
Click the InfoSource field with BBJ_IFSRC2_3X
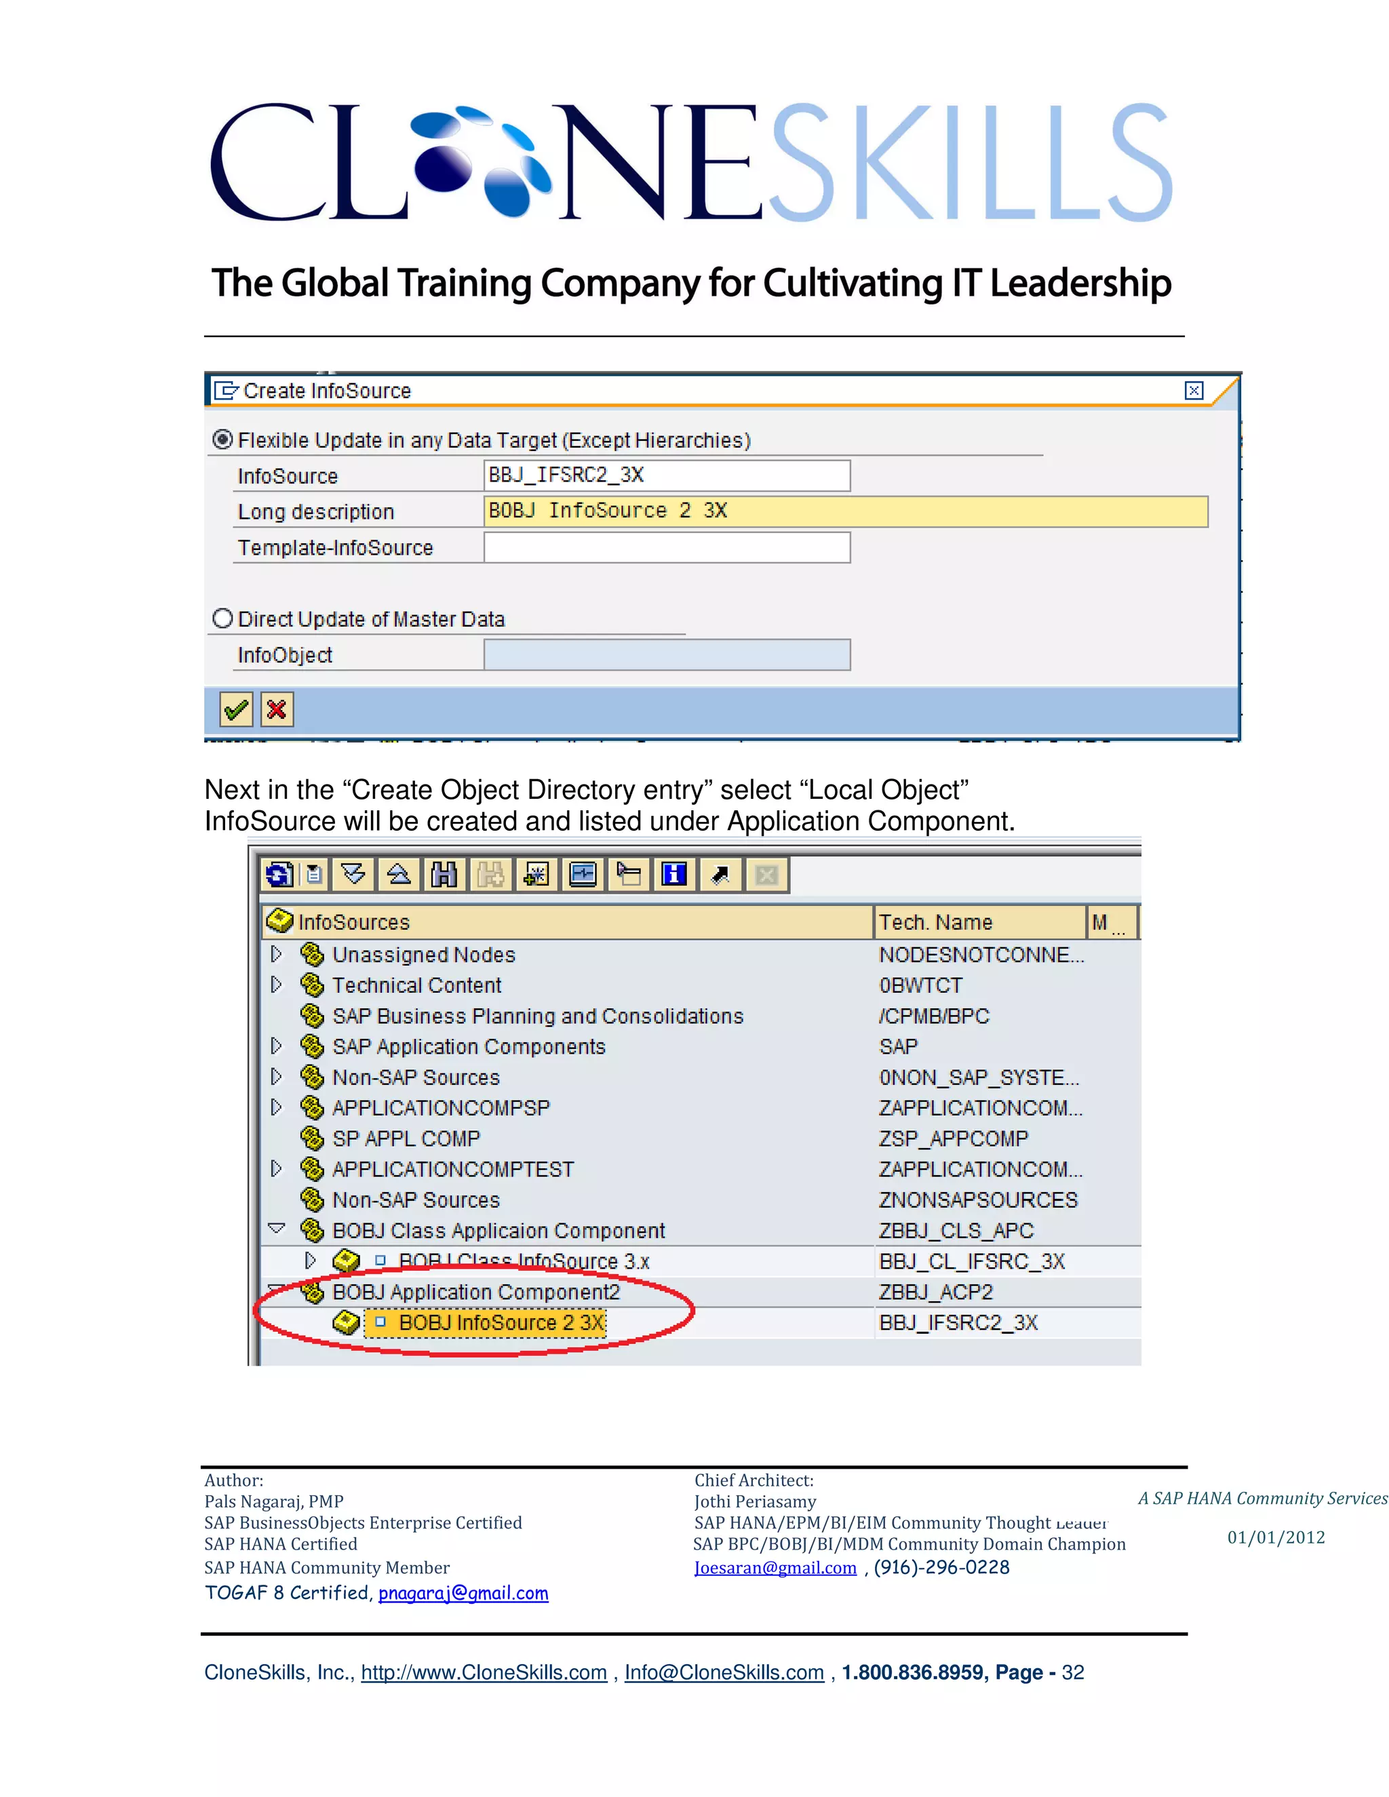coord(667,475)
